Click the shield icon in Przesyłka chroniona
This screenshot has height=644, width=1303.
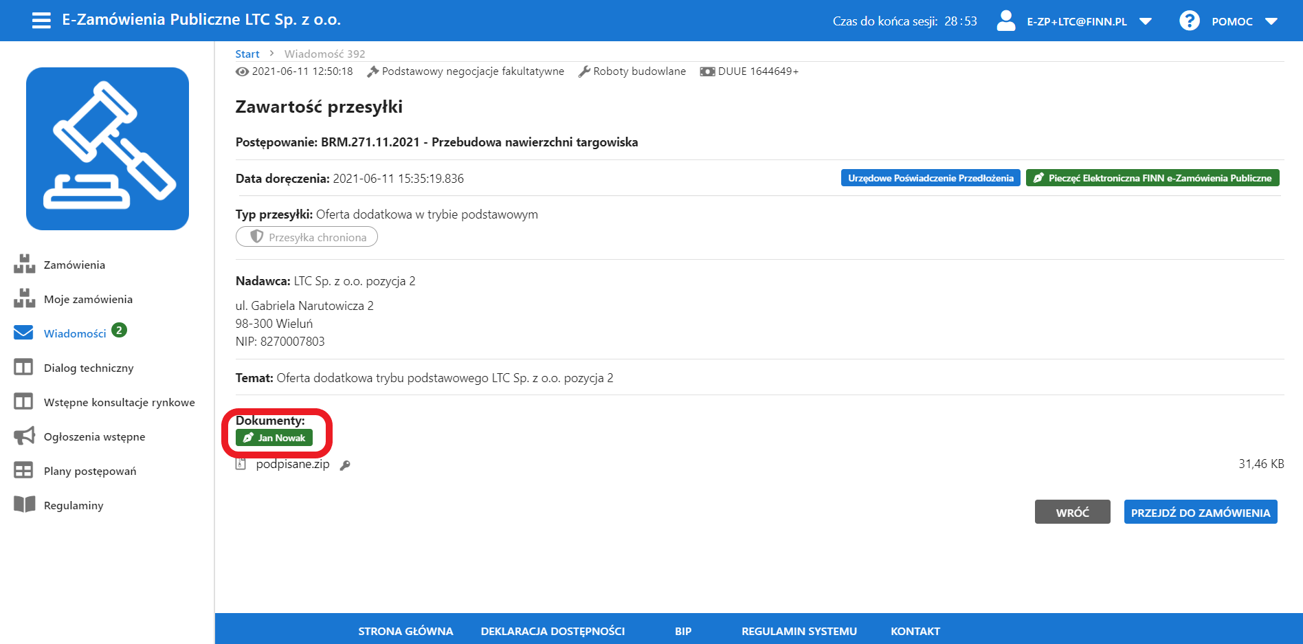pos(257,236)
